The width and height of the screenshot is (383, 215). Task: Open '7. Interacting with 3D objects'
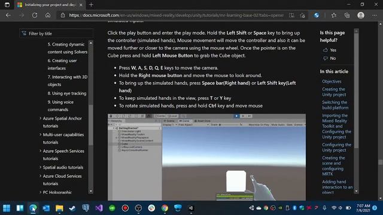(68, 81)
